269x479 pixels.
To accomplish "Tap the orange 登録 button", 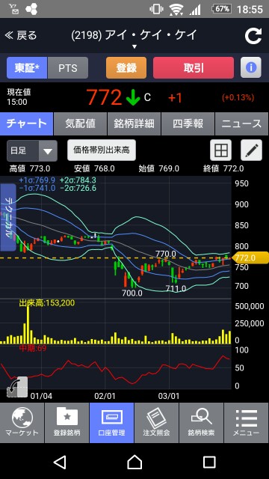I will 126,68.
